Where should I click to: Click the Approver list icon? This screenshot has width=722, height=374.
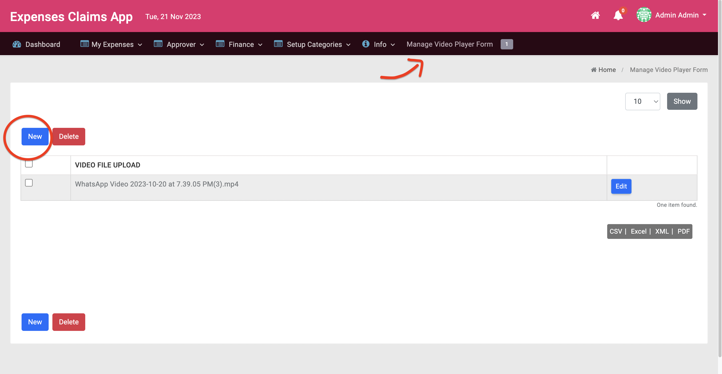[x=158, y=44]
